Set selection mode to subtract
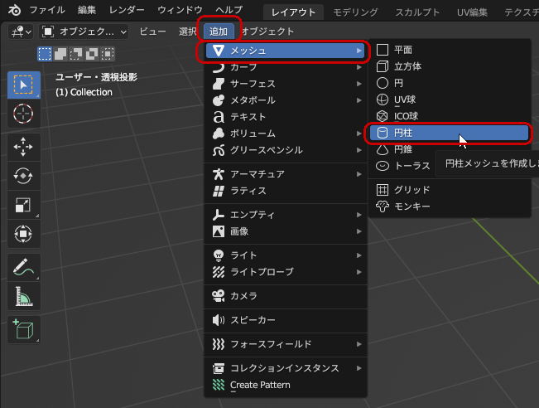 [x=76, y=54]
